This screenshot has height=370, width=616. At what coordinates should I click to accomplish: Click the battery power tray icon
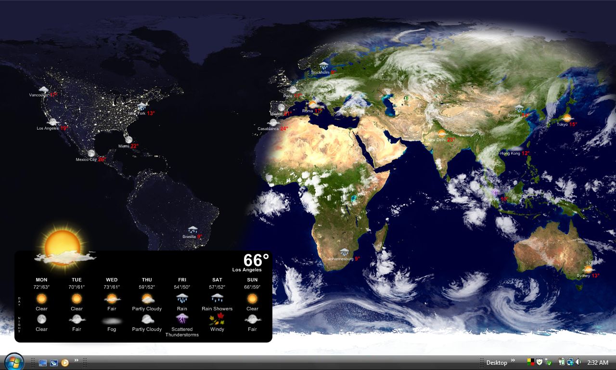[562, 362]
